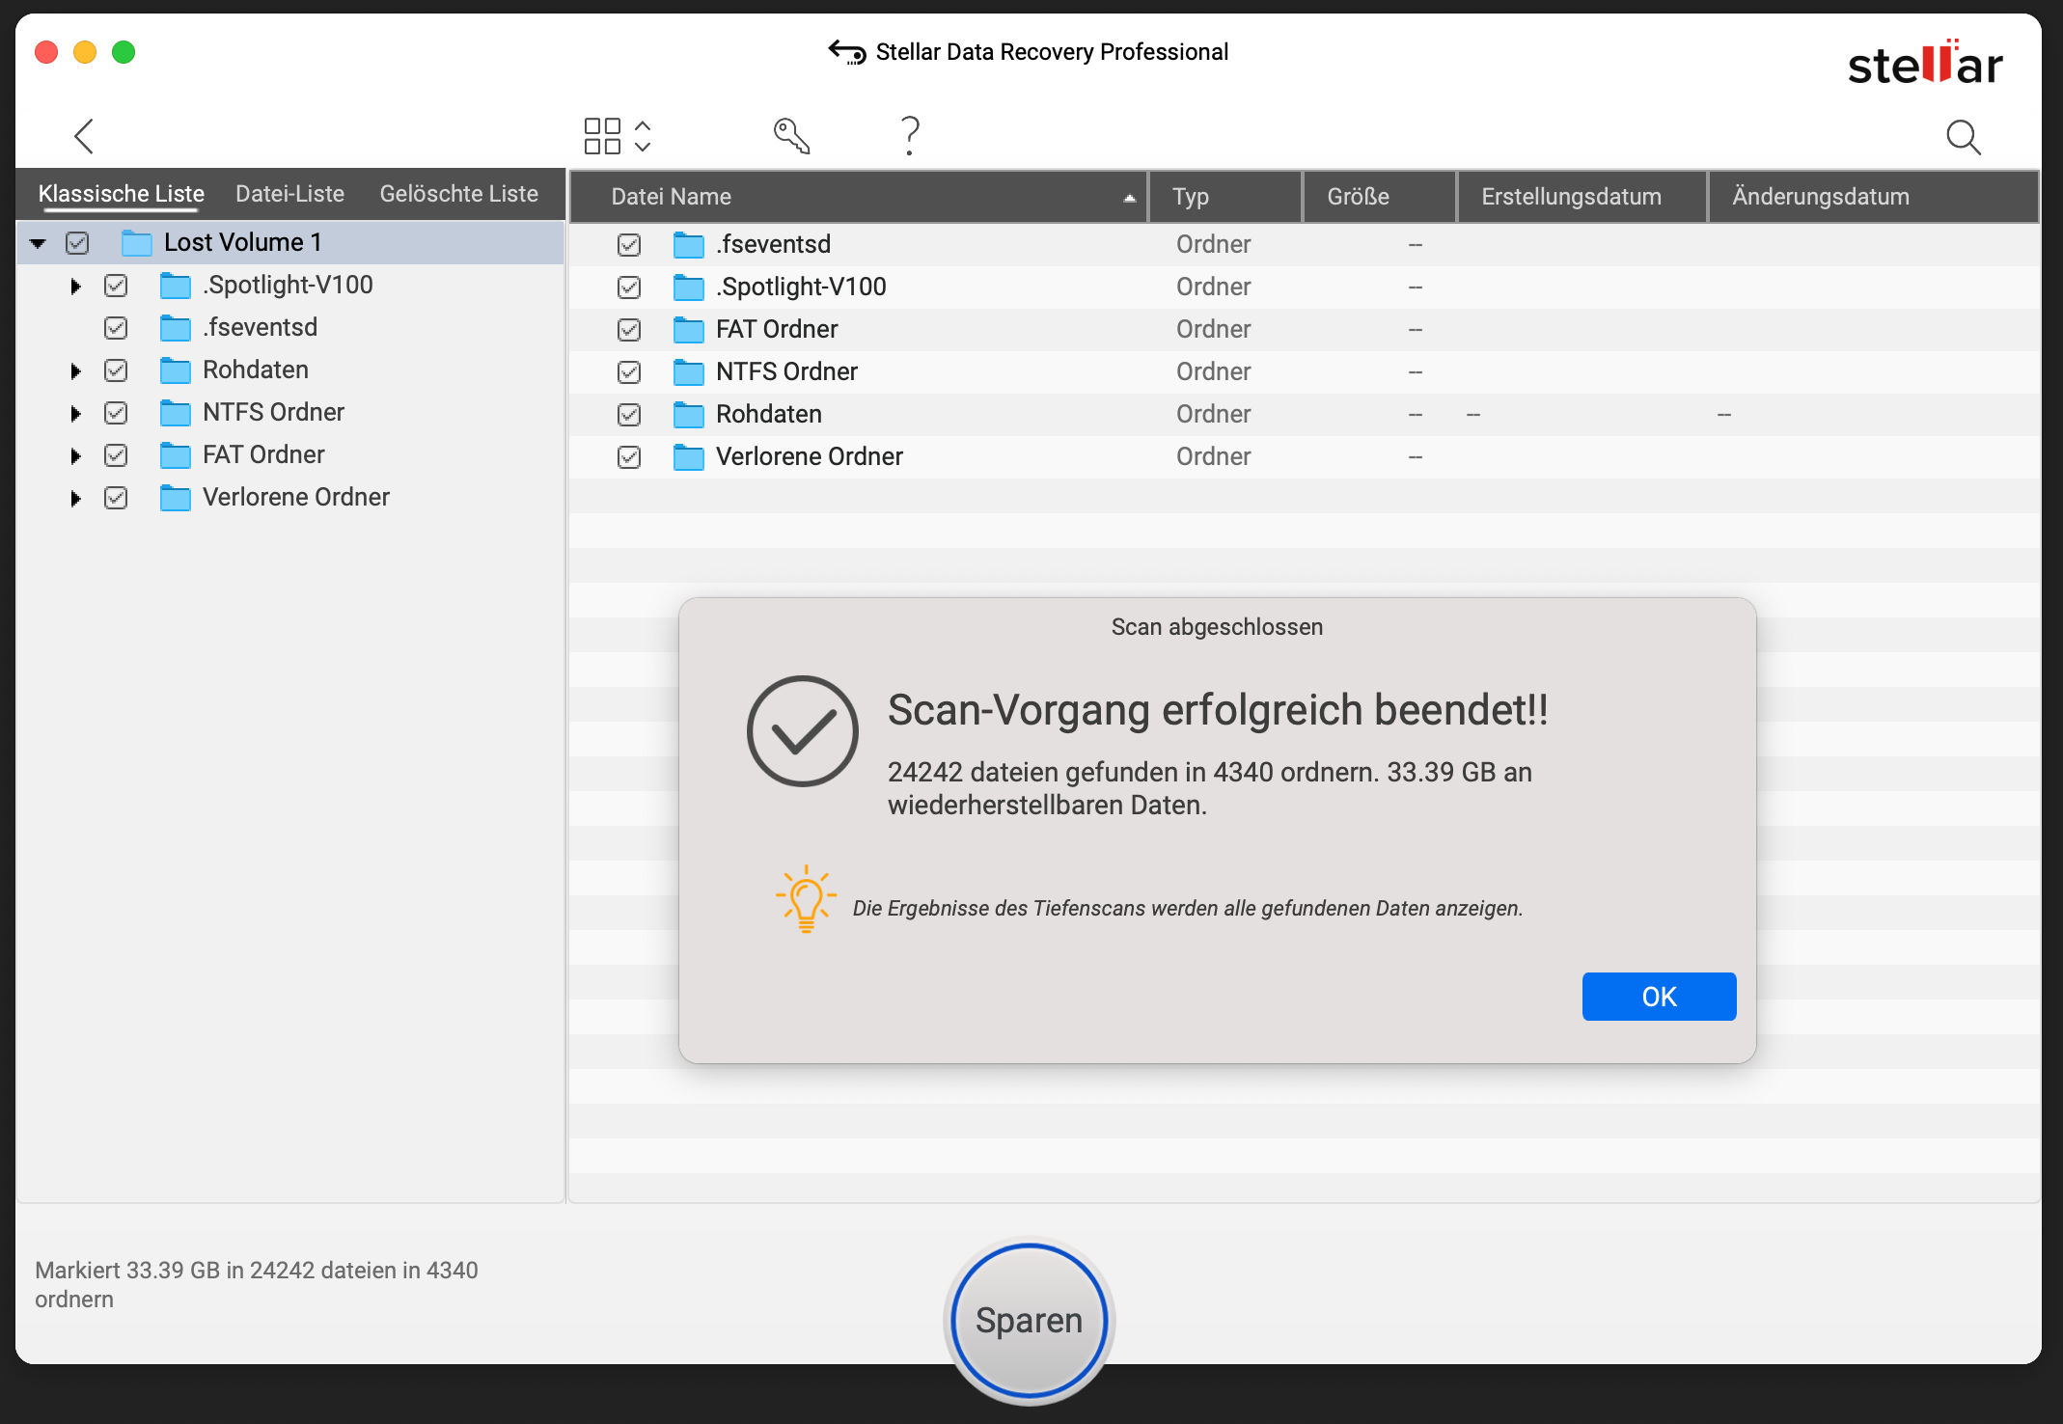Click the Rohdaten folder icon in tree
The width and height of the screenshot is (2063, 1424).
pyautogui.click(x=176, y=370)
